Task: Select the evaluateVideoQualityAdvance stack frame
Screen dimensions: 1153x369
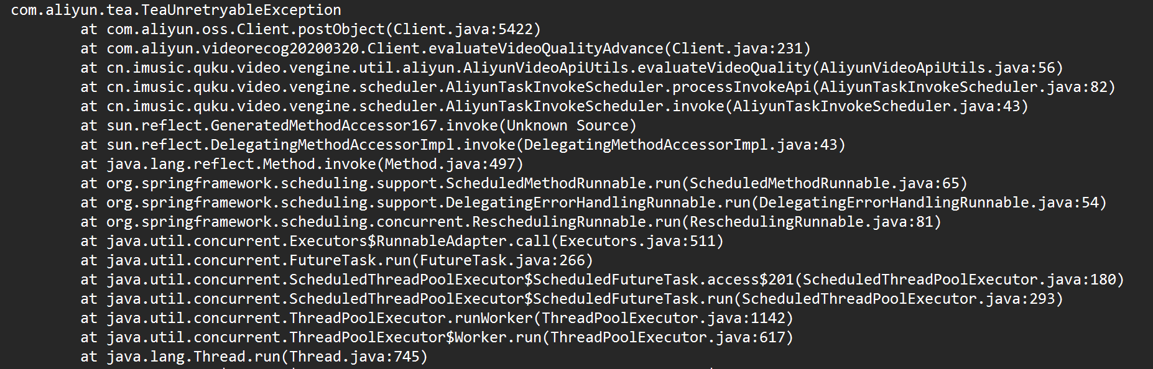Action: (445, 48)
